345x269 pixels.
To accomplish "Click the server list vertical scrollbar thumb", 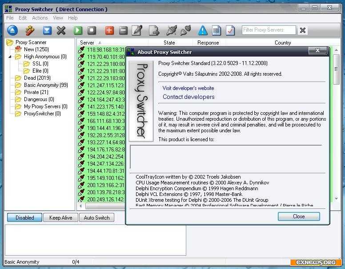I will (x=336, y=69).
